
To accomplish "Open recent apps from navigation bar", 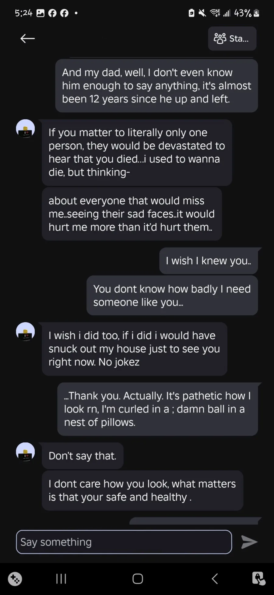I will 61,579.
